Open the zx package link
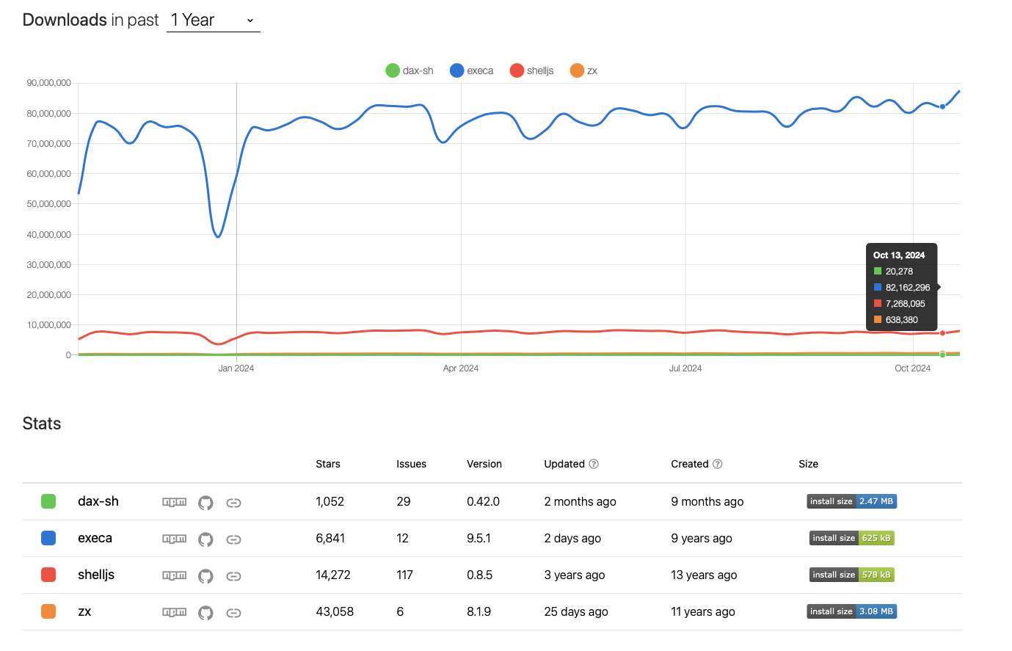1012x651 pixels. [84, 611]
